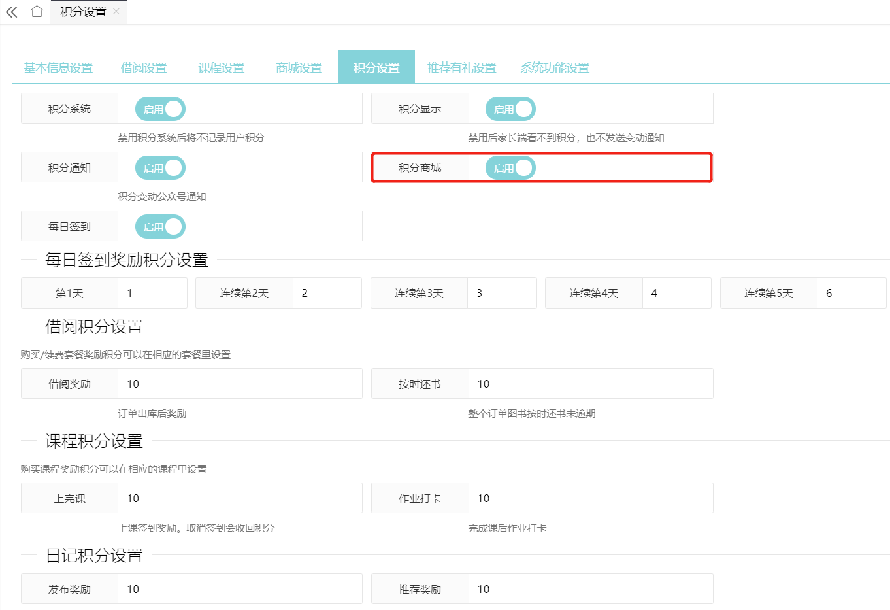The height and width of the screenshot is (610, 890).
Task: Click note 购买/续费套餐奖励积分可以在相应的套餐里设置
Action: click(x=125, y=355)
